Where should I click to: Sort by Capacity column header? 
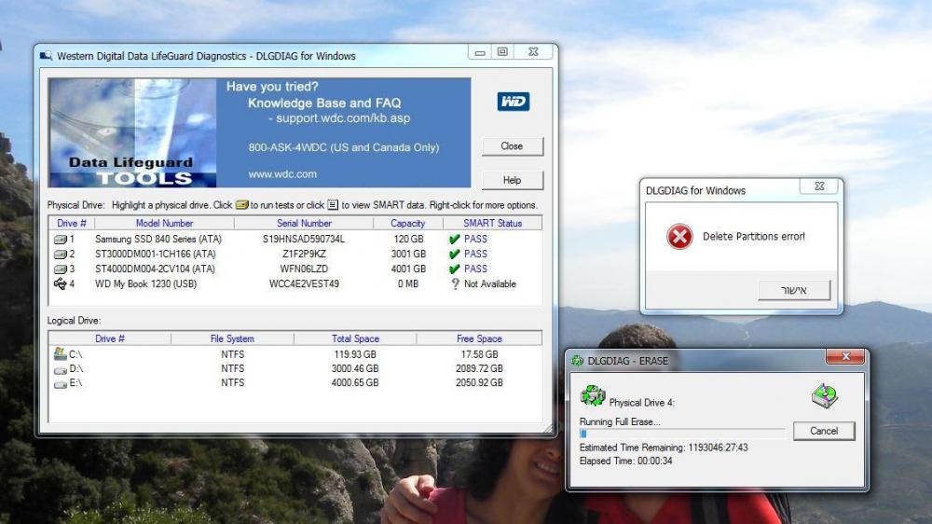(408, 223)
